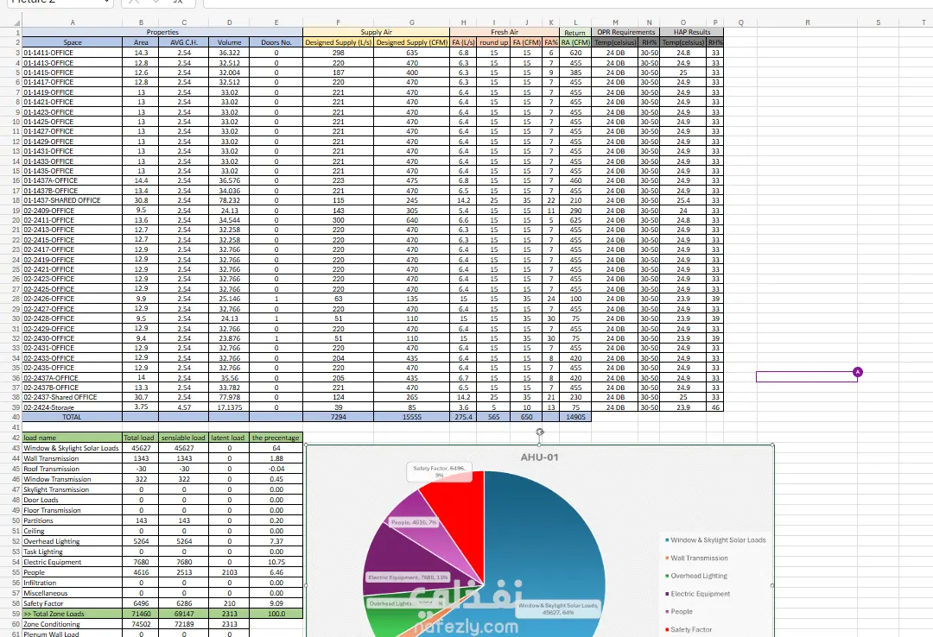The image size is (933, 637).
Task: Click total CFM value '15555'
Action: click(x=412, y=417)
